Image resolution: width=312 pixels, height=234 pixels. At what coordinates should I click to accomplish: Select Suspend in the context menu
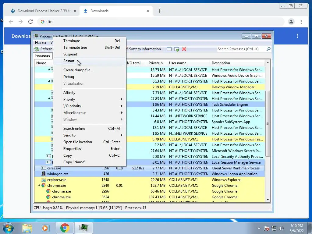[x=90, y=54]
